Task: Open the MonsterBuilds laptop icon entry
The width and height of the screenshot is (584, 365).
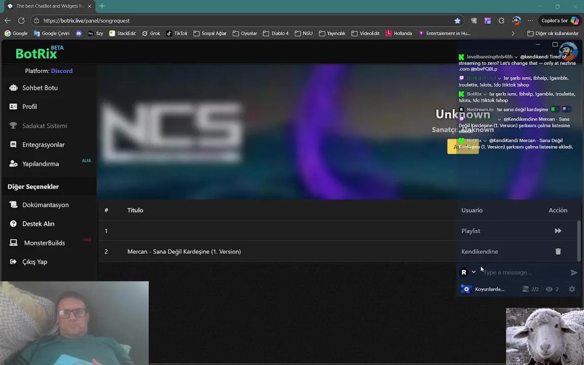Action: pyautogui.click(x=13, y=243)
